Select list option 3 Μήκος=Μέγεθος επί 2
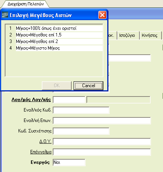 [59, 41]
